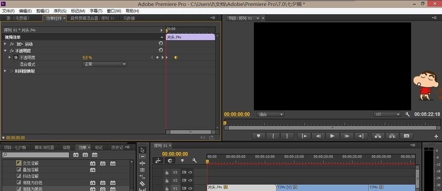The height and width of the screenshot is (191, 442).
Task: Click the Add Marker button in program monitor
Action: (x=259, y=136)
